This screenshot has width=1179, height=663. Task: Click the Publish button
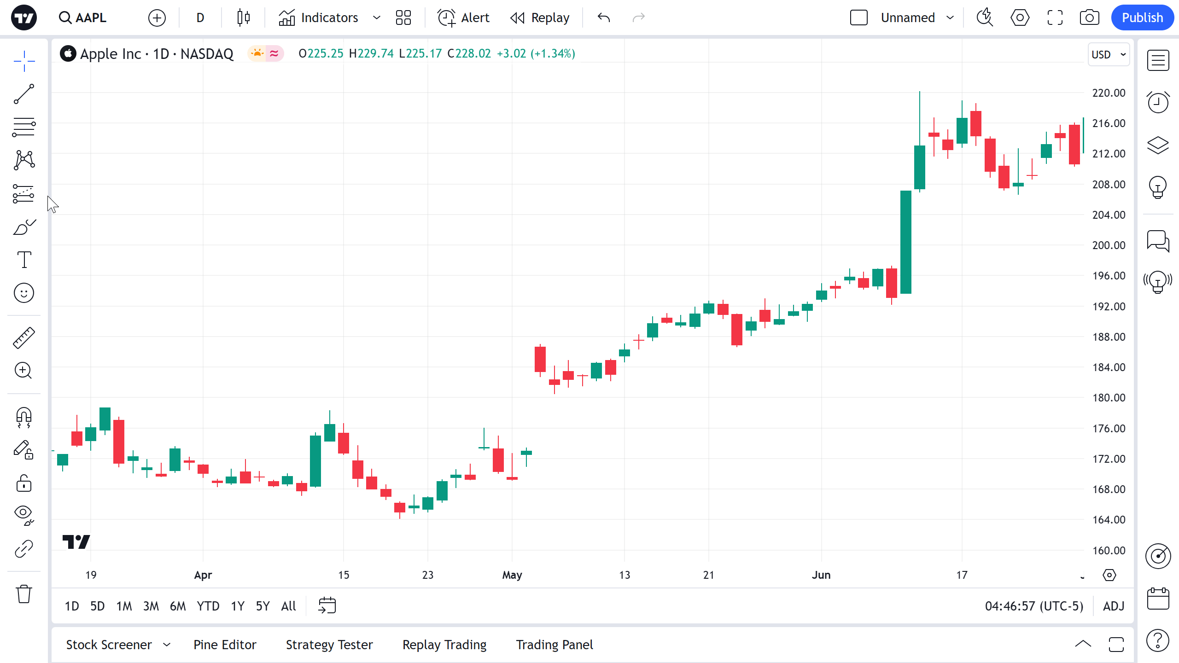coord(1142,17)
